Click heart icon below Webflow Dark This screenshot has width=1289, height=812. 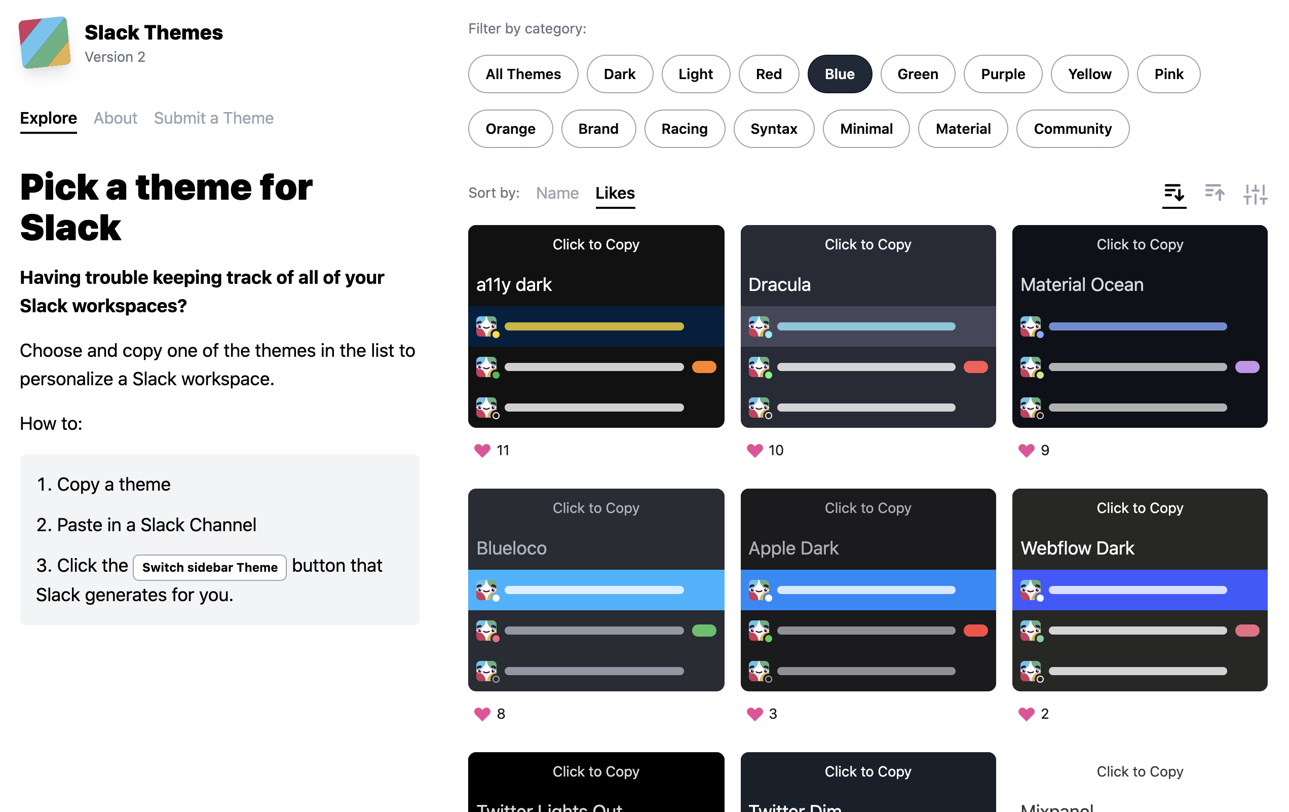1026,714
